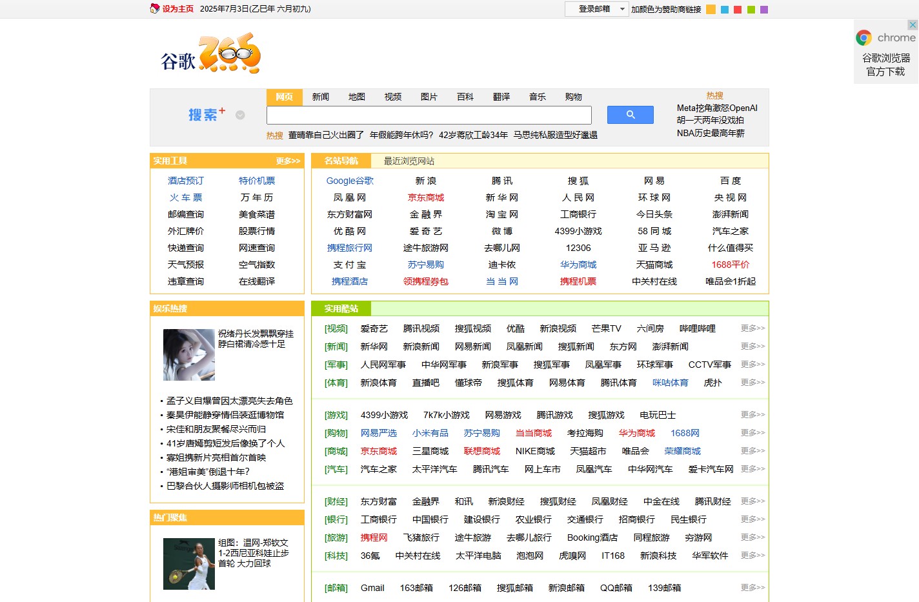
Task: Expand 更多>> on the 游戏 row
Action: point(752,415)
